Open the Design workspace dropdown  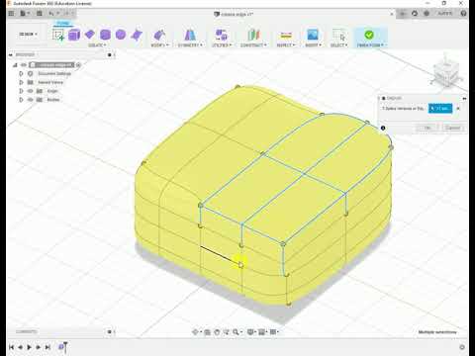(28, 34)
